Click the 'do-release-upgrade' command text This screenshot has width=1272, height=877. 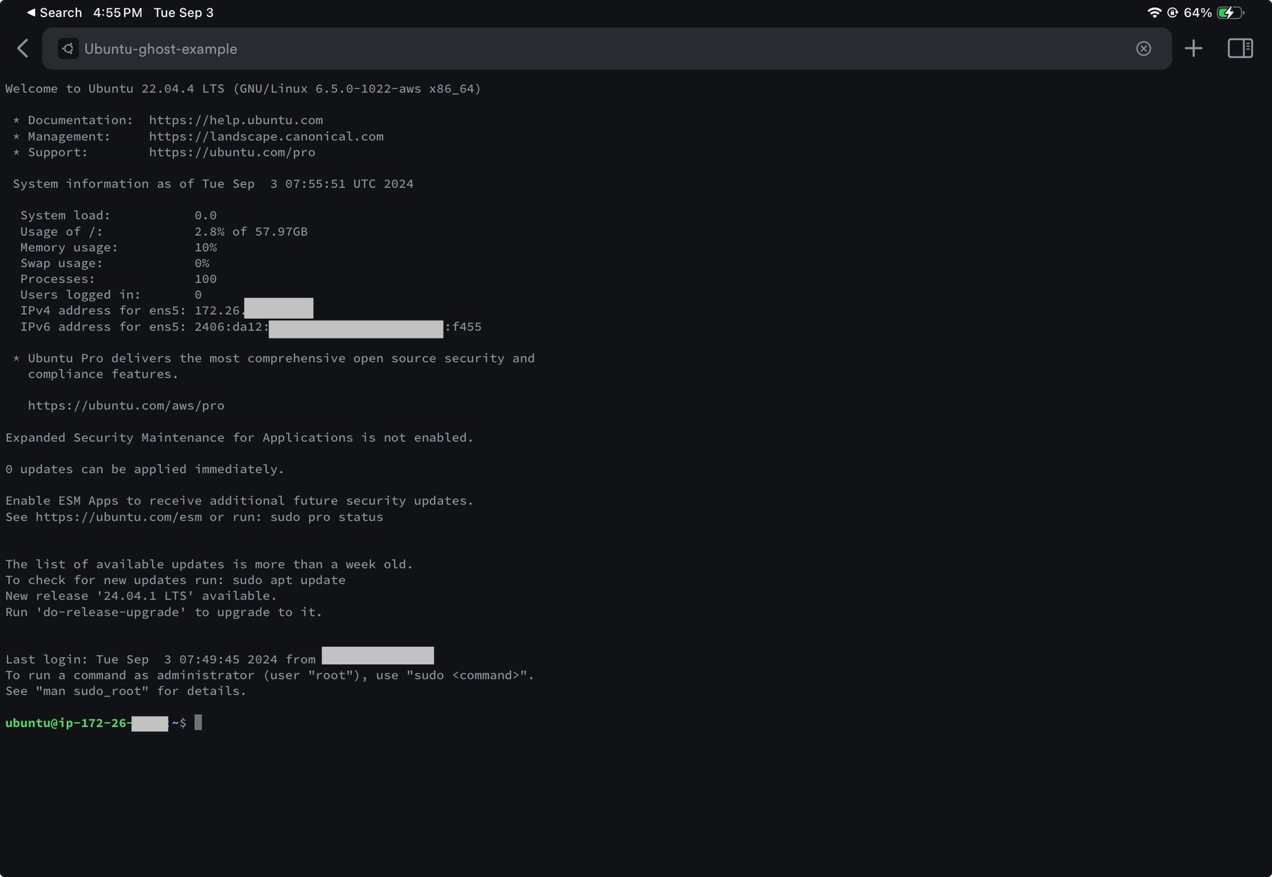(111, 612)
